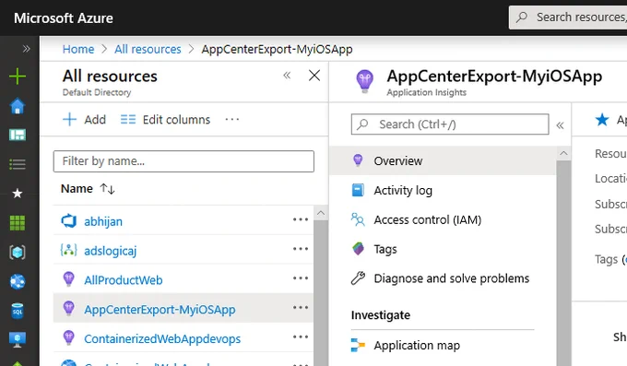The height and width of the screenshot is (366, 627).
Task: Open the abhijan resource
Action: pos(103,221)
